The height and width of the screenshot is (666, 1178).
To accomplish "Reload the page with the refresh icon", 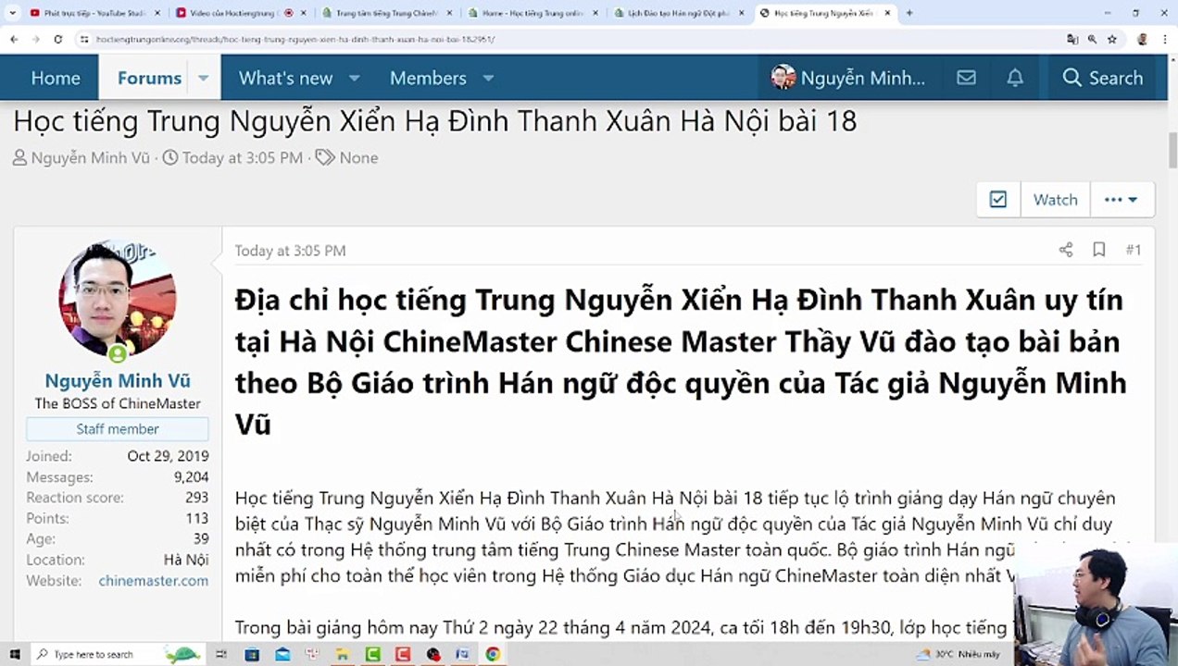I will (57, 40).
